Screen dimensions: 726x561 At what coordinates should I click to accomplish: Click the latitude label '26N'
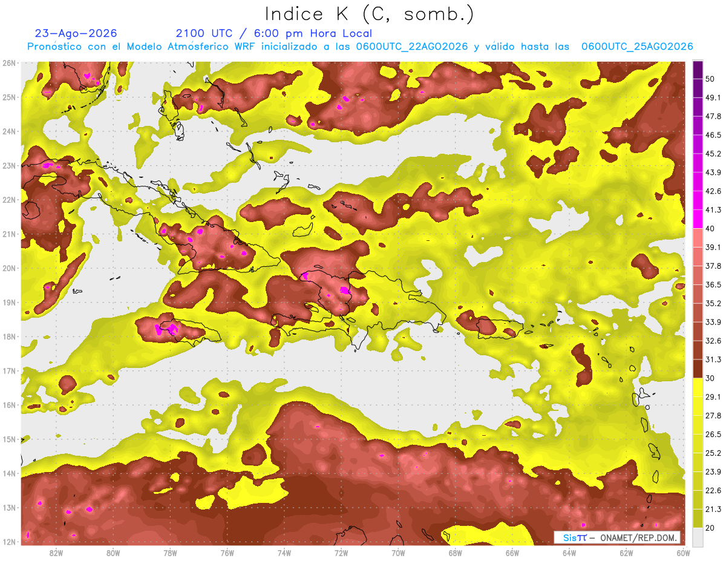(x=9, y=63)
